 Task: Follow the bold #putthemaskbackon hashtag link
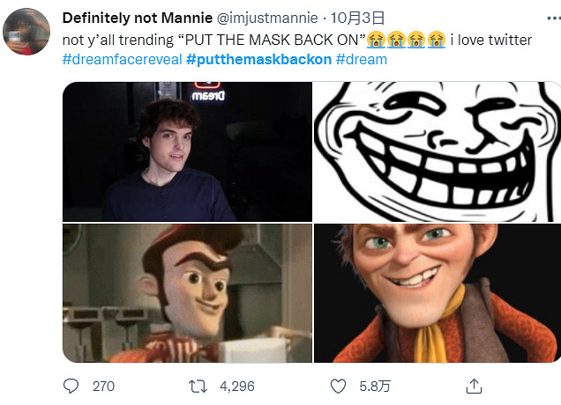pyautogui.click(x=259, y=60)
